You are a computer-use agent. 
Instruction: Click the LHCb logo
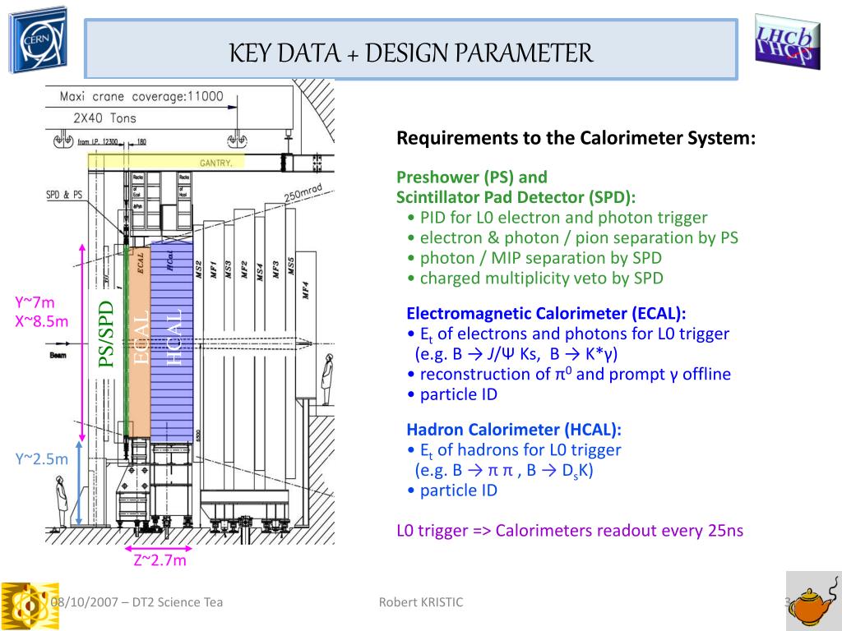tap(788, 41)
